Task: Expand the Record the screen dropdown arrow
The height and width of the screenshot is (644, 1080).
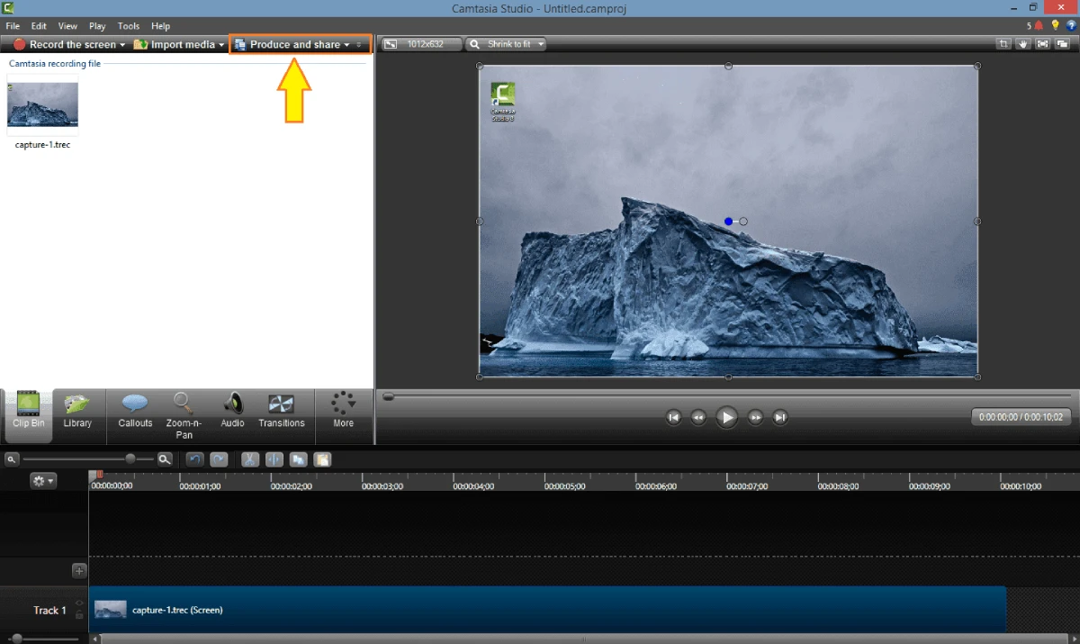Action: (122, 45)
